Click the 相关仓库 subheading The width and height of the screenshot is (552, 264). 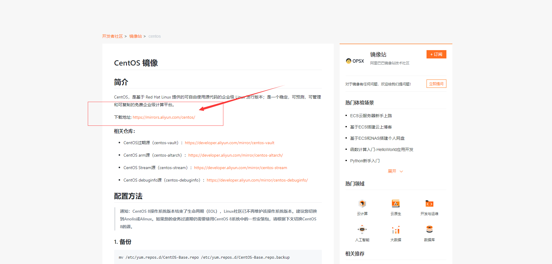click(x=125, y=131)
